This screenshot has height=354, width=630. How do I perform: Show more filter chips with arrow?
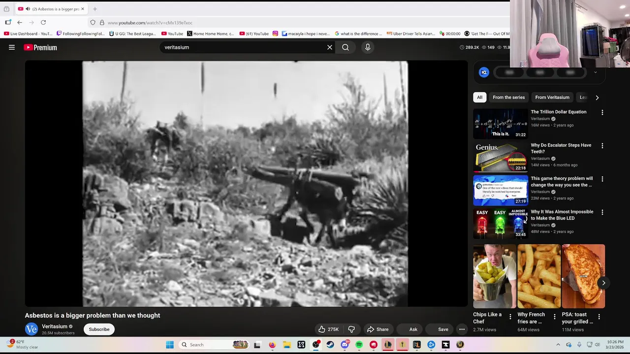597,97
